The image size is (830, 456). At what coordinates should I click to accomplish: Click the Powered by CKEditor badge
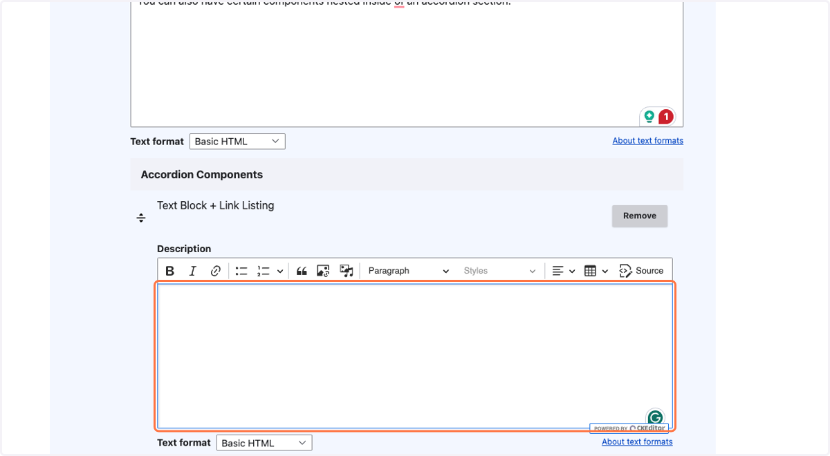(x=629, y=428)
